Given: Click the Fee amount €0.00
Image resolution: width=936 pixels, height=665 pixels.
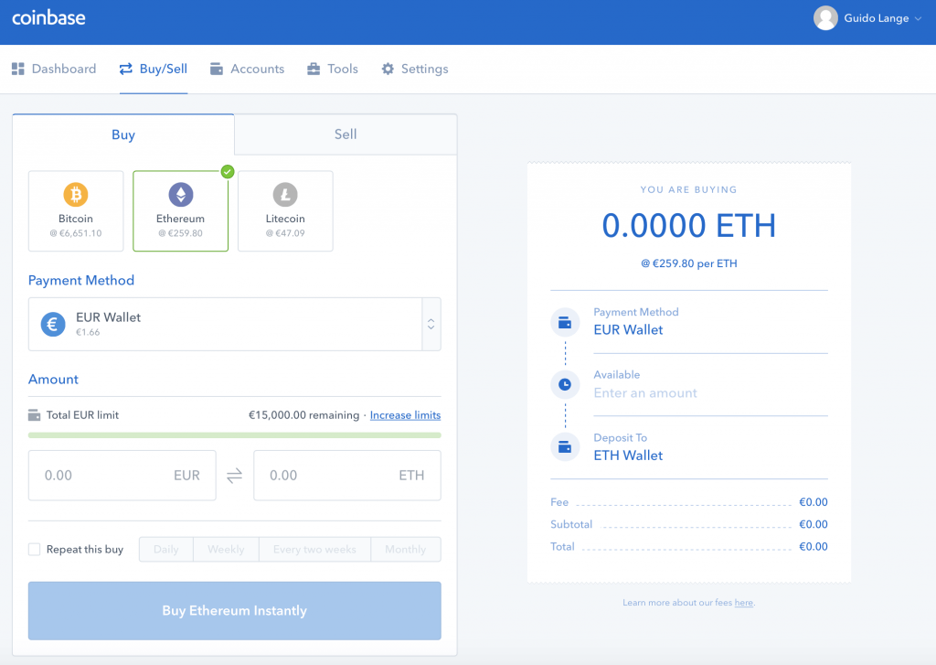Looking at the screenshot, I should 813,502.
